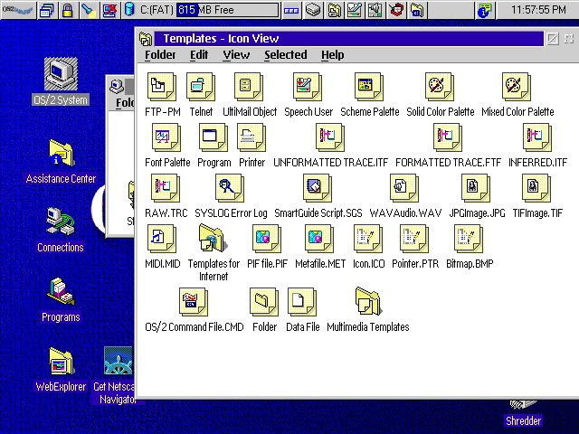Select the FORMATTED TRACE.FTF template
Image resolution: width=579 pixels, height=434 pixels.
[x=448, y=137]
